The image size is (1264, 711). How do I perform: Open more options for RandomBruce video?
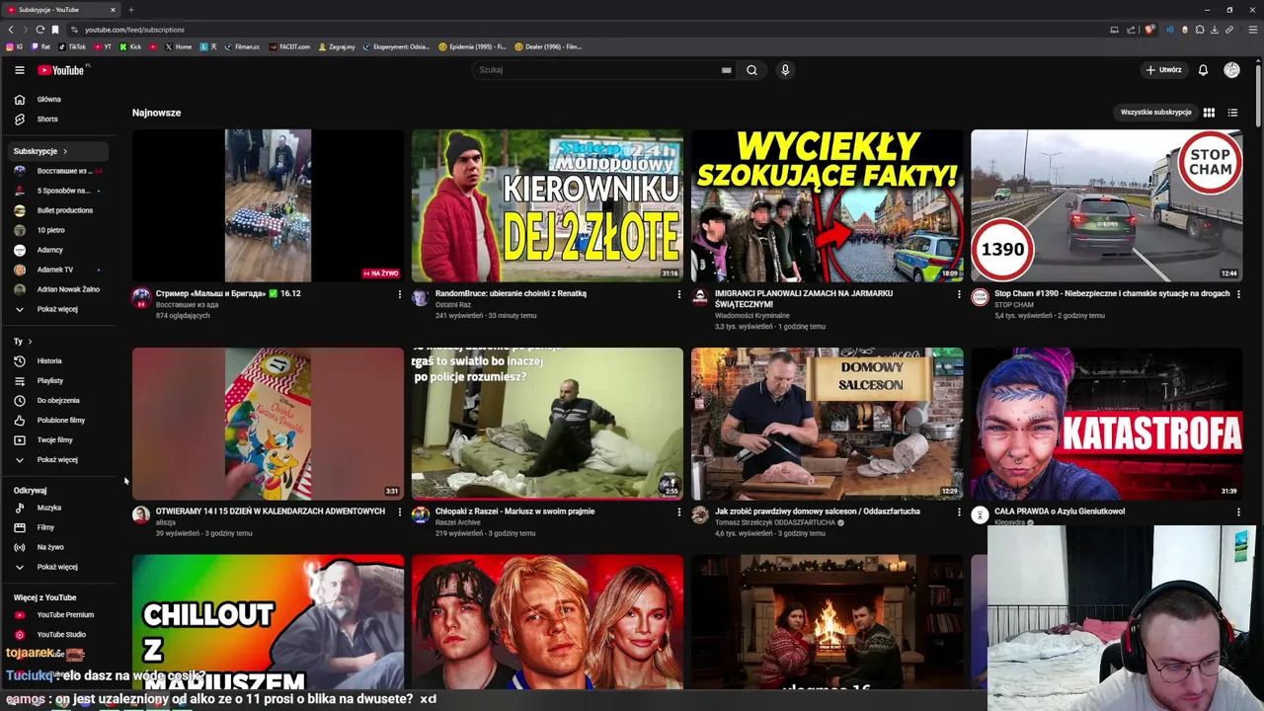coord(678,294)
